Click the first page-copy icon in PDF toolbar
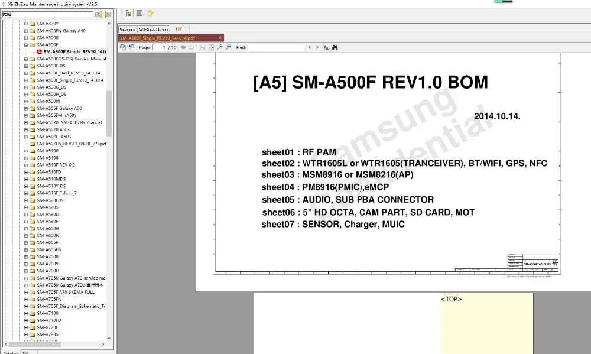 pyautogui.click(x=123, y=47)
